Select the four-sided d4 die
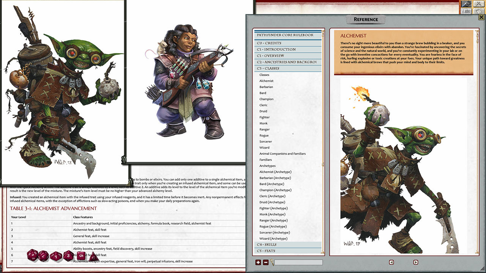The image size is (486, 273). (93, 257)
